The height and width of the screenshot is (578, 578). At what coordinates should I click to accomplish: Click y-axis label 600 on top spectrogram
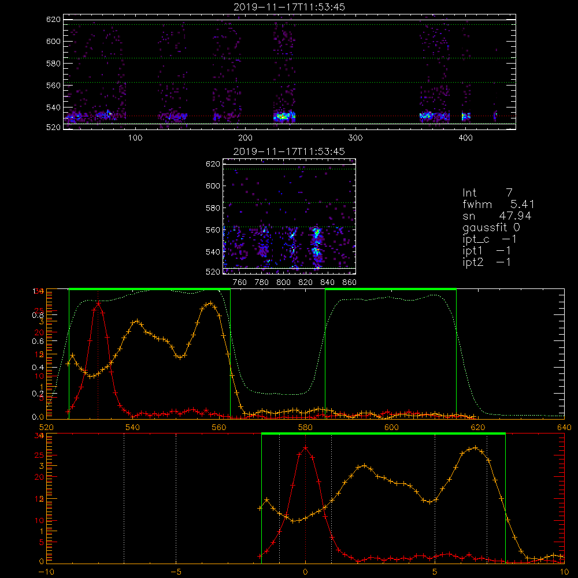pos(53,41)
